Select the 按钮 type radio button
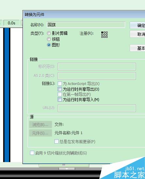Viewport: 145px width, 179px height. coord(49,39)
